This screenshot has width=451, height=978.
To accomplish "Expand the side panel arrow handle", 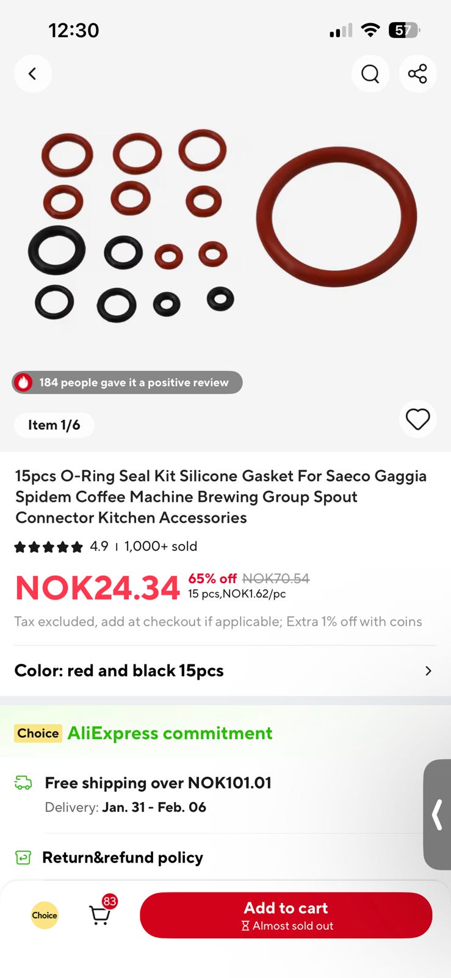I will tap(437, 814).
